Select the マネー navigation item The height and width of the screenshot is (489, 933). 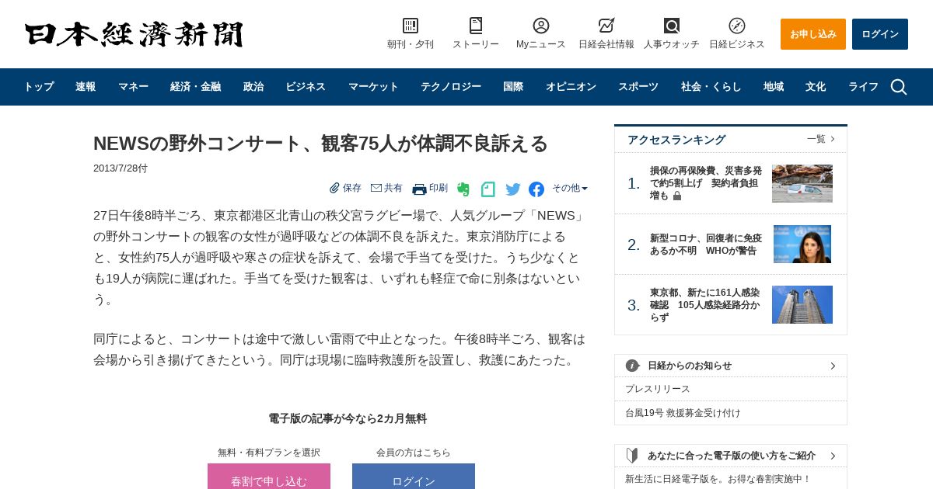[133, 87]
